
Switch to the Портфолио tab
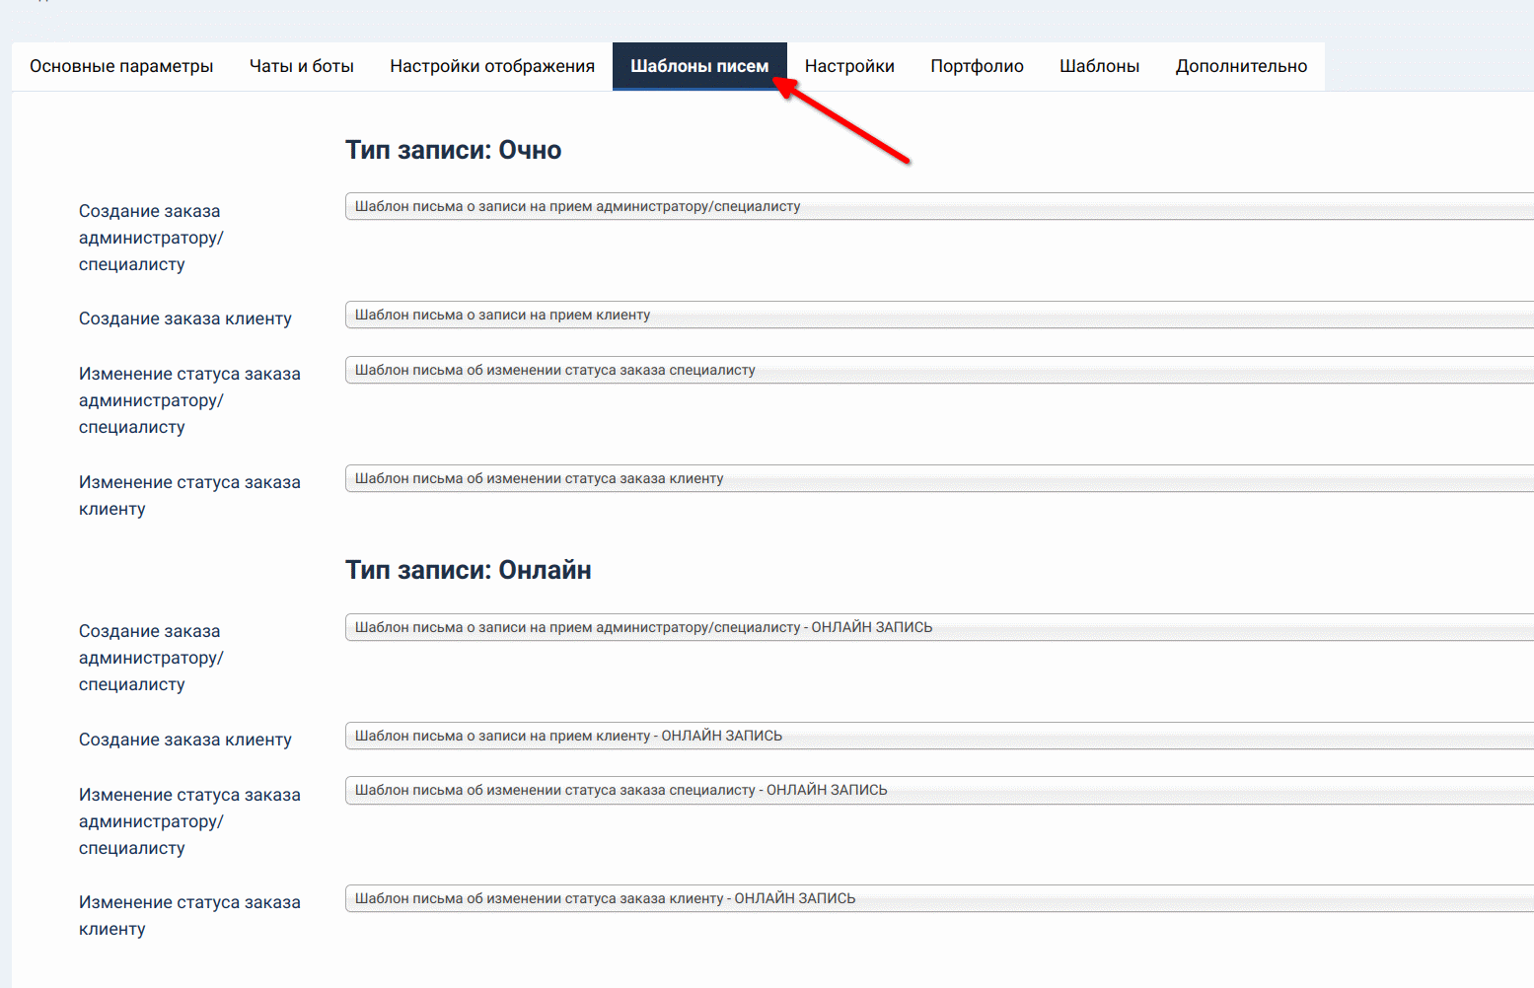pos(977,66)
